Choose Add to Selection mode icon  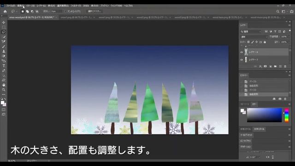(x=28, y=12)
